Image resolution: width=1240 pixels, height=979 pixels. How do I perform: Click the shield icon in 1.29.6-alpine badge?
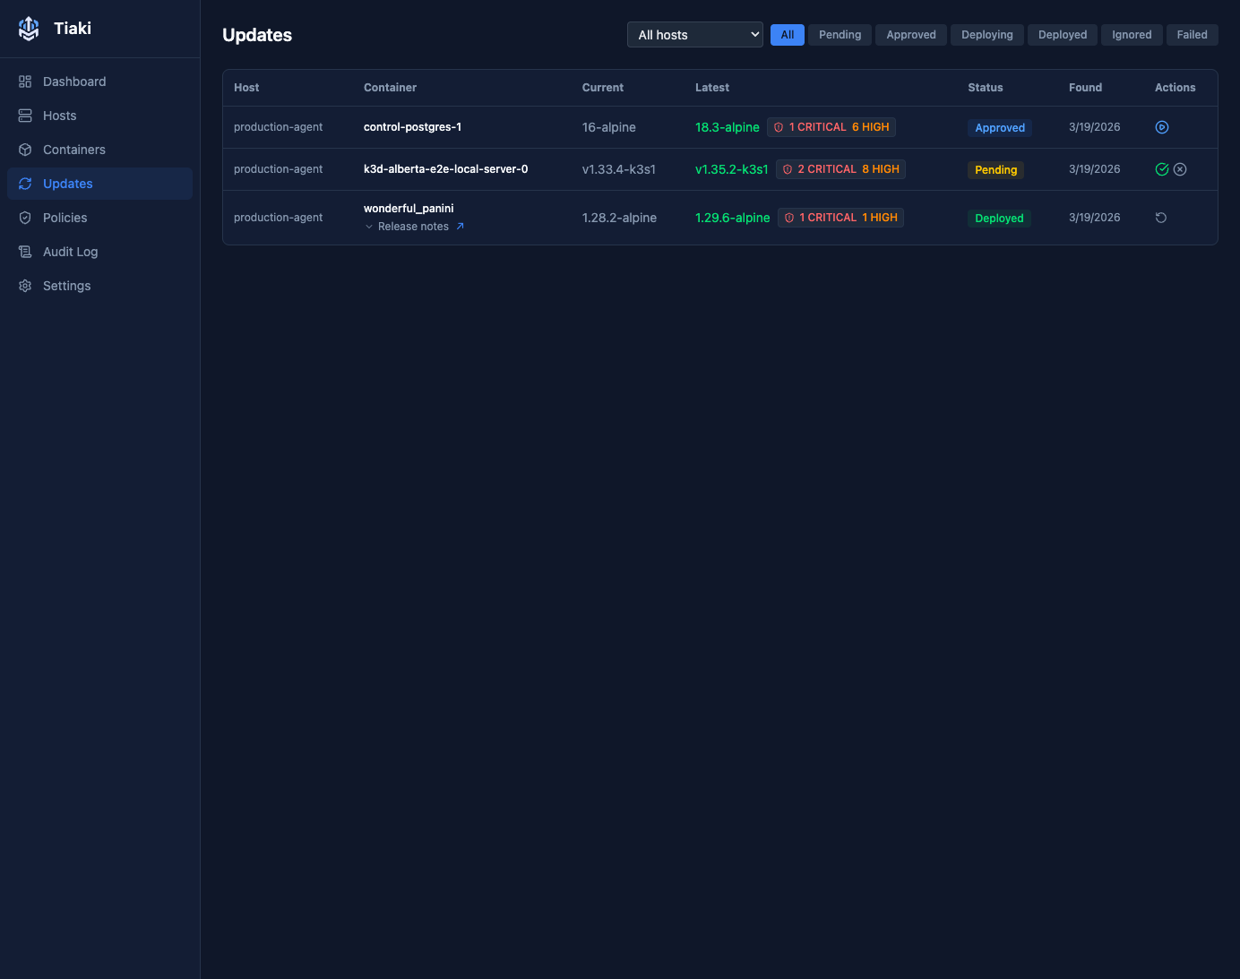point(789,218)
